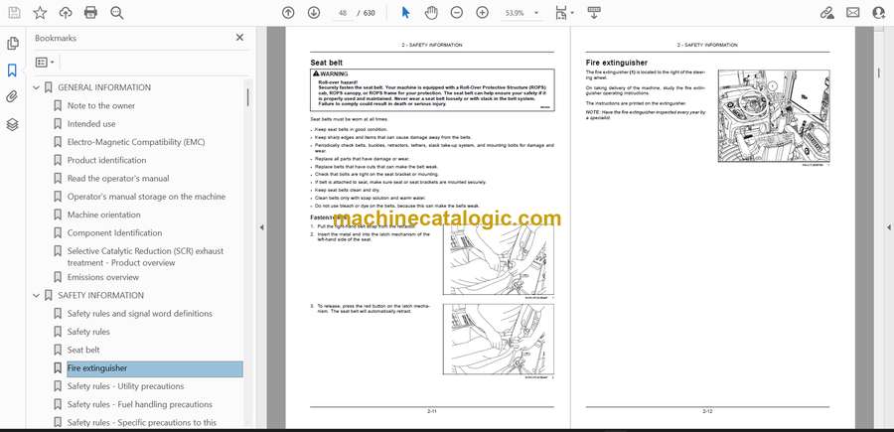Click the Save file icon

pyautogui.click(x=14, y=13)
